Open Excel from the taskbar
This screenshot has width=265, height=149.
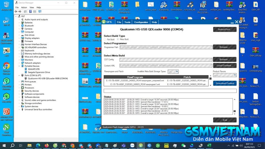click(x=209, y=145)
